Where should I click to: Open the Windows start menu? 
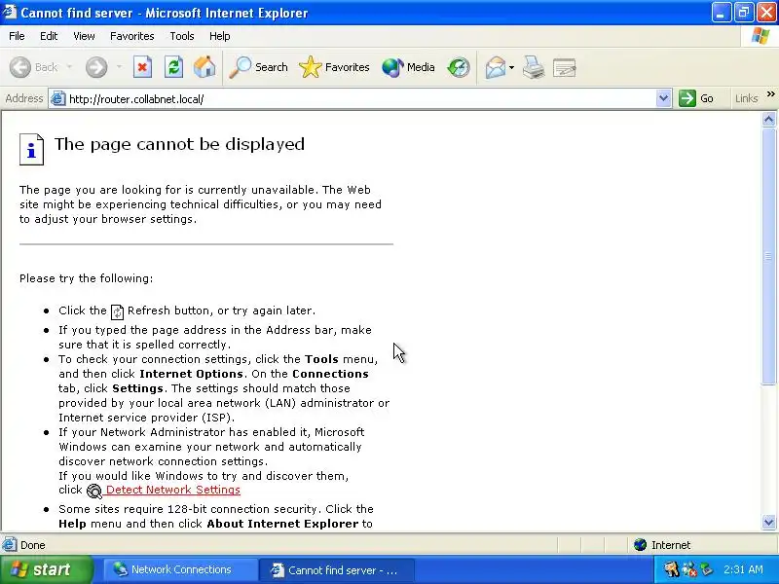47,569
